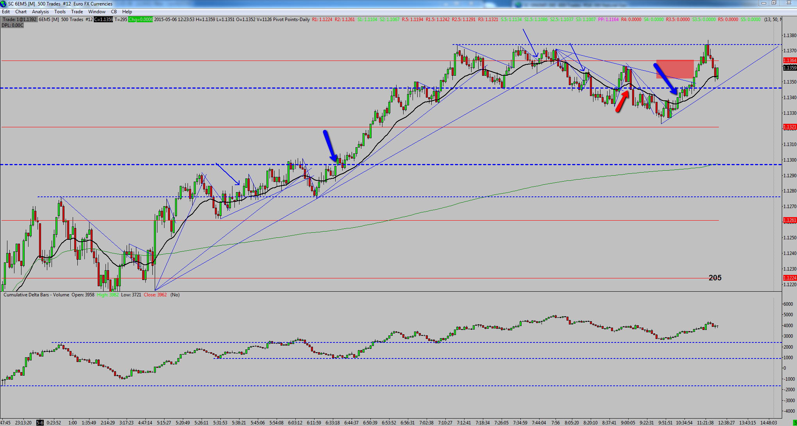
Task: Open the Window menu
Action: click(x=97, y=12)
